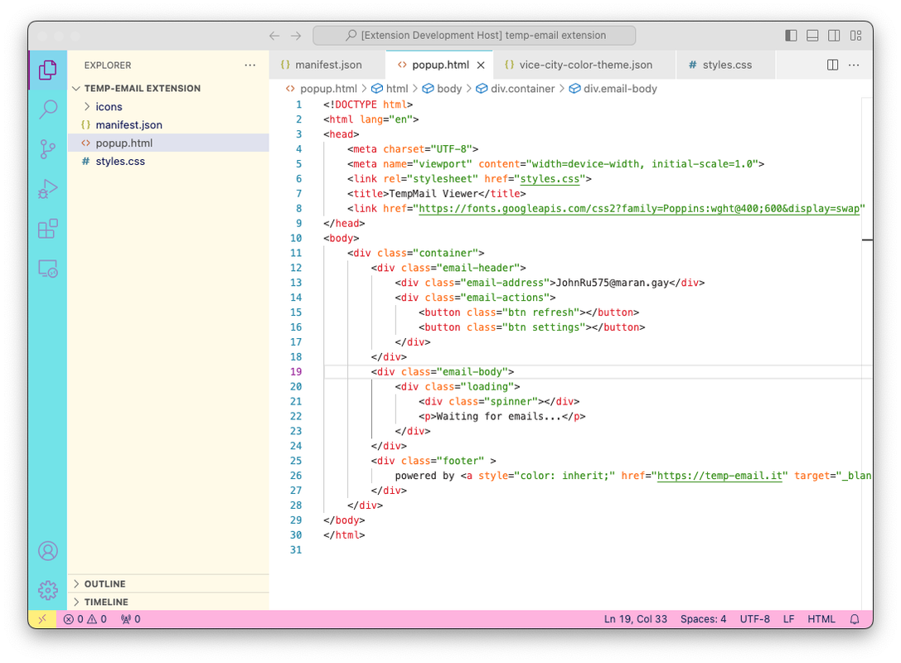Click the JohnRu575@maran.gay text
This screenshot has height=663, width=901.
613,283
